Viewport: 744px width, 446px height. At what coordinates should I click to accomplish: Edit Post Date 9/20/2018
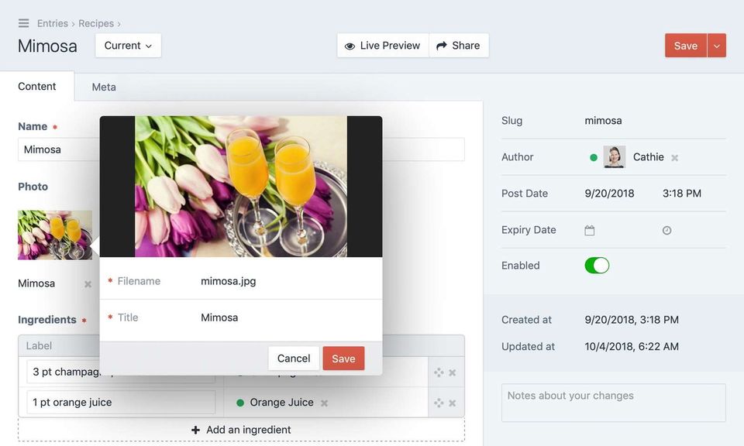coord(610,194)
